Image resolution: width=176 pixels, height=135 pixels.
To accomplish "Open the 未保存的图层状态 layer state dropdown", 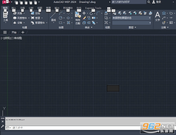I will [x=132, y=18].
